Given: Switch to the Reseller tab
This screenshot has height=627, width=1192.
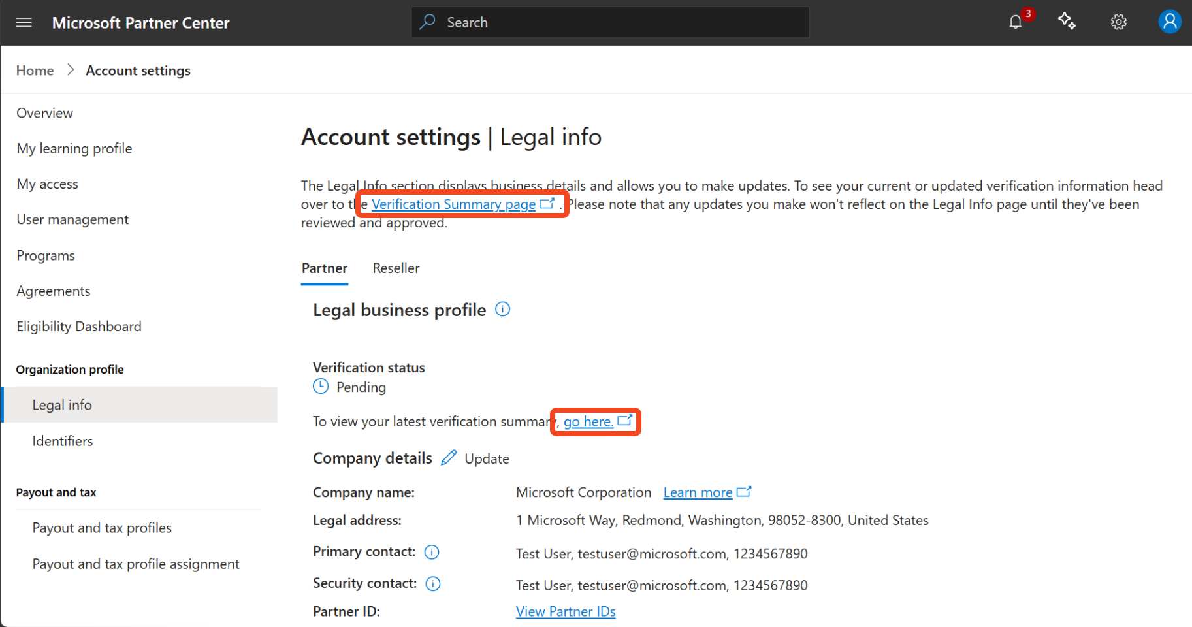Looking at the screenshot, I should (396, 268).
